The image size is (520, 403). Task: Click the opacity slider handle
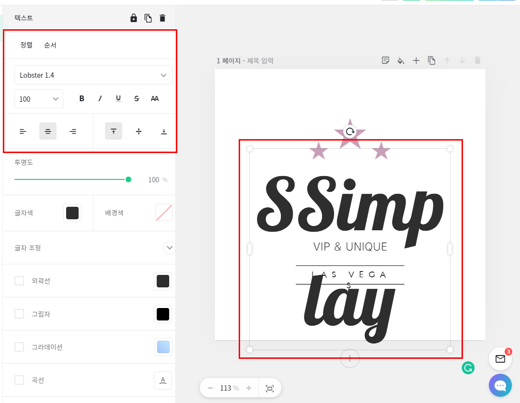coord(128,179)
